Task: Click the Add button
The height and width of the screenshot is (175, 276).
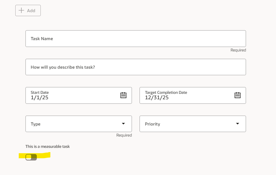Action: coord(28,10)
